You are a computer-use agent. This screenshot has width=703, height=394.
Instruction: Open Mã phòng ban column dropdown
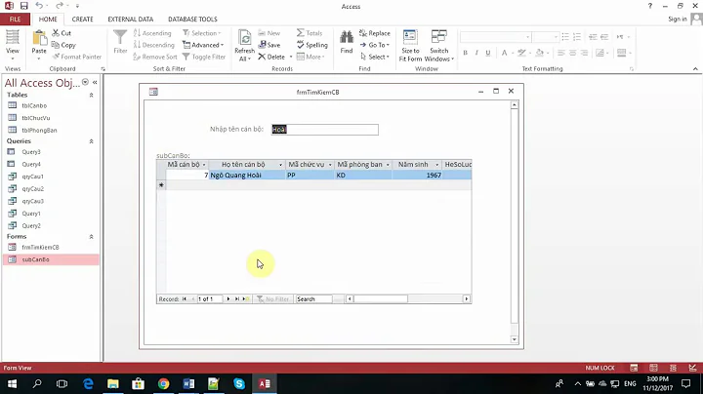pyautogui.click(x=388, y=165)
